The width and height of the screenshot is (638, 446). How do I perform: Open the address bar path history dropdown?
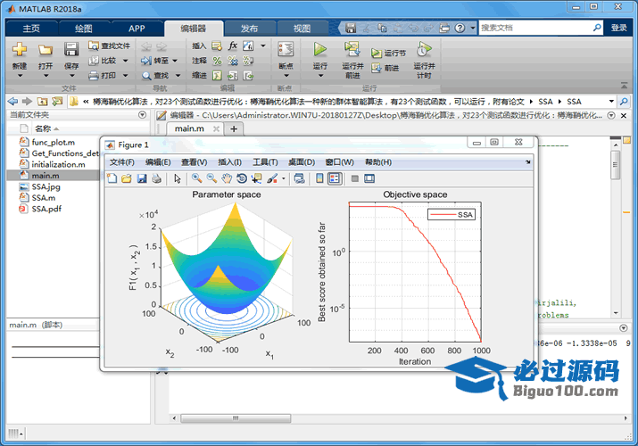(611, 101)
